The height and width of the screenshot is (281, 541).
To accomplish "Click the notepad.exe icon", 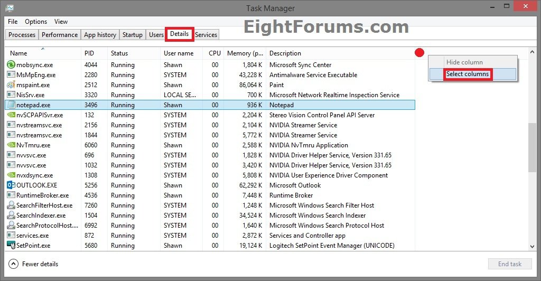I will tap(11, 105).
